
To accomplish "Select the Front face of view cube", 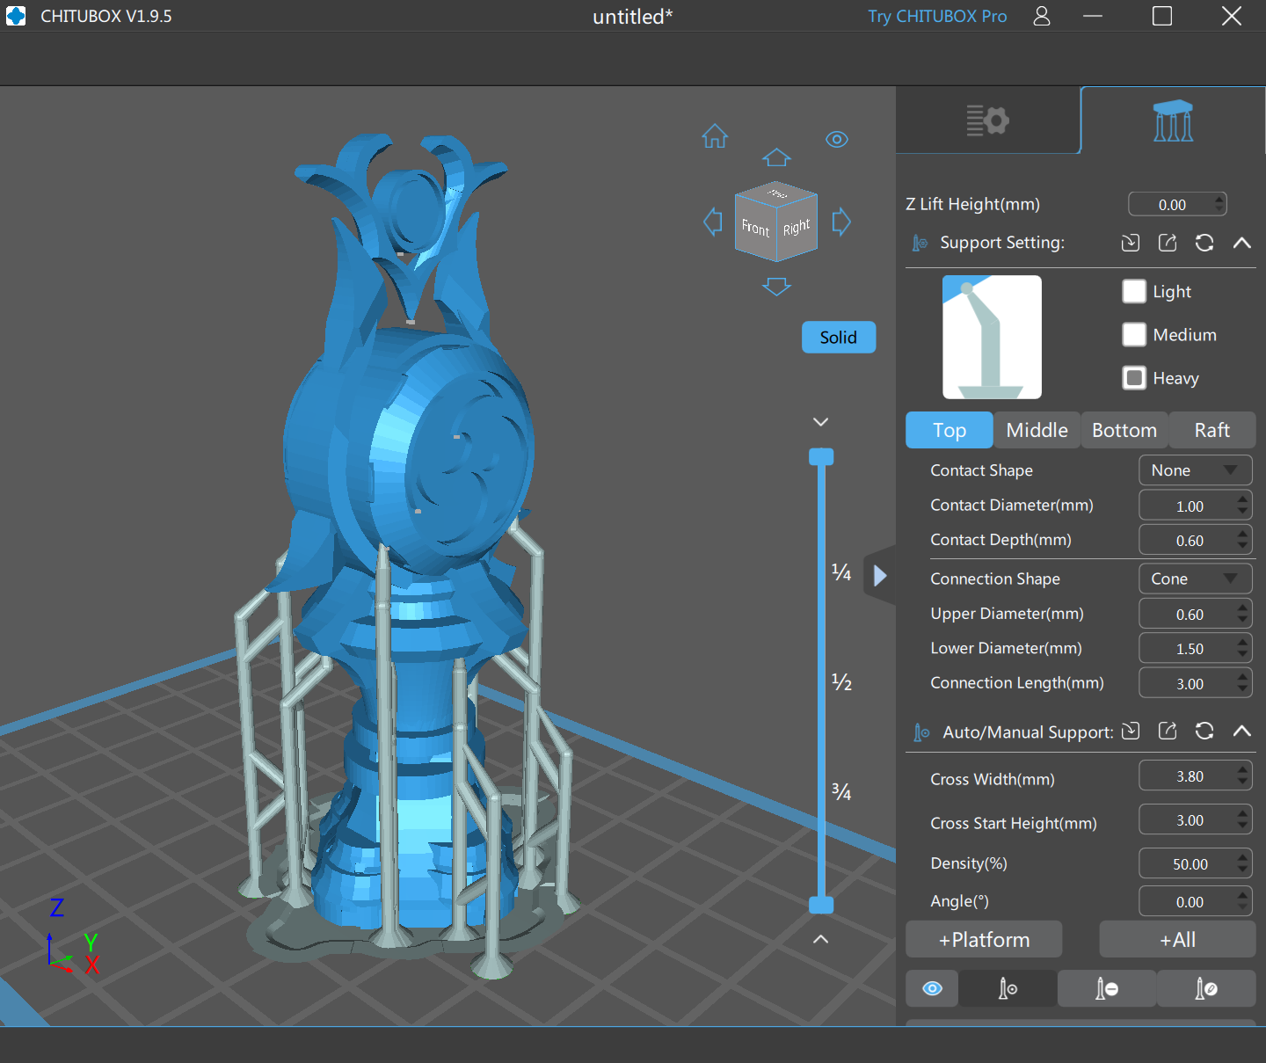I will point(755,229).
